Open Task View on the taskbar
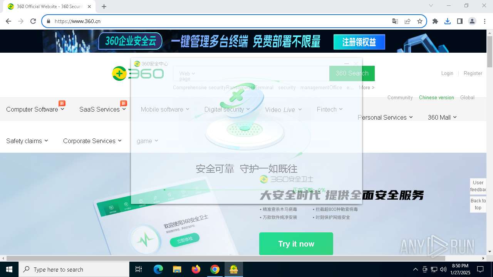 click(x=139, y=269)
